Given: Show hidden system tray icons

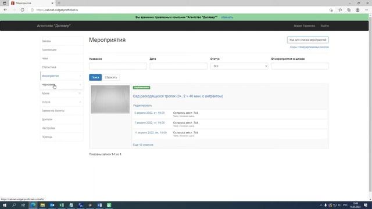Looking at the screenshot, I should (x=321, y=205).
